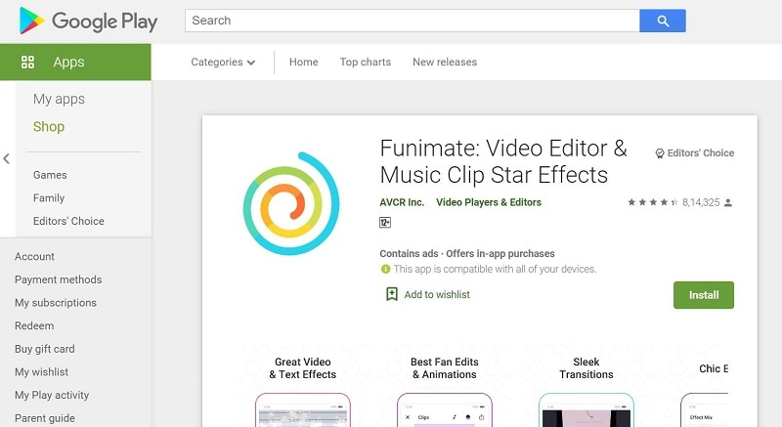Viewport: 782px width, 427px height.
Task: Open Account settings link
Action: (x=34, y=257)
